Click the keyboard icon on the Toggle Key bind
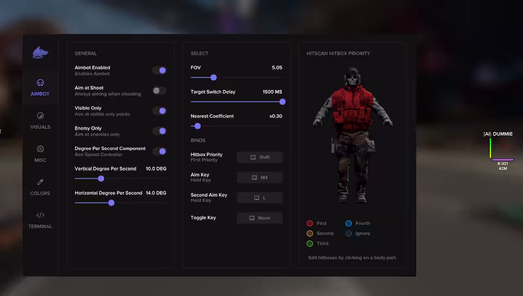523x296 pixels. pyautogui.click(x=253, y=218)
